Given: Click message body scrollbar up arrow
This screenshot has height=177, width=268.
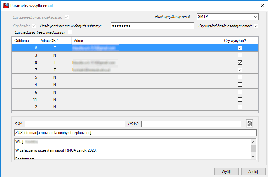Looking at the screenshot, I should tap(253, 142).
